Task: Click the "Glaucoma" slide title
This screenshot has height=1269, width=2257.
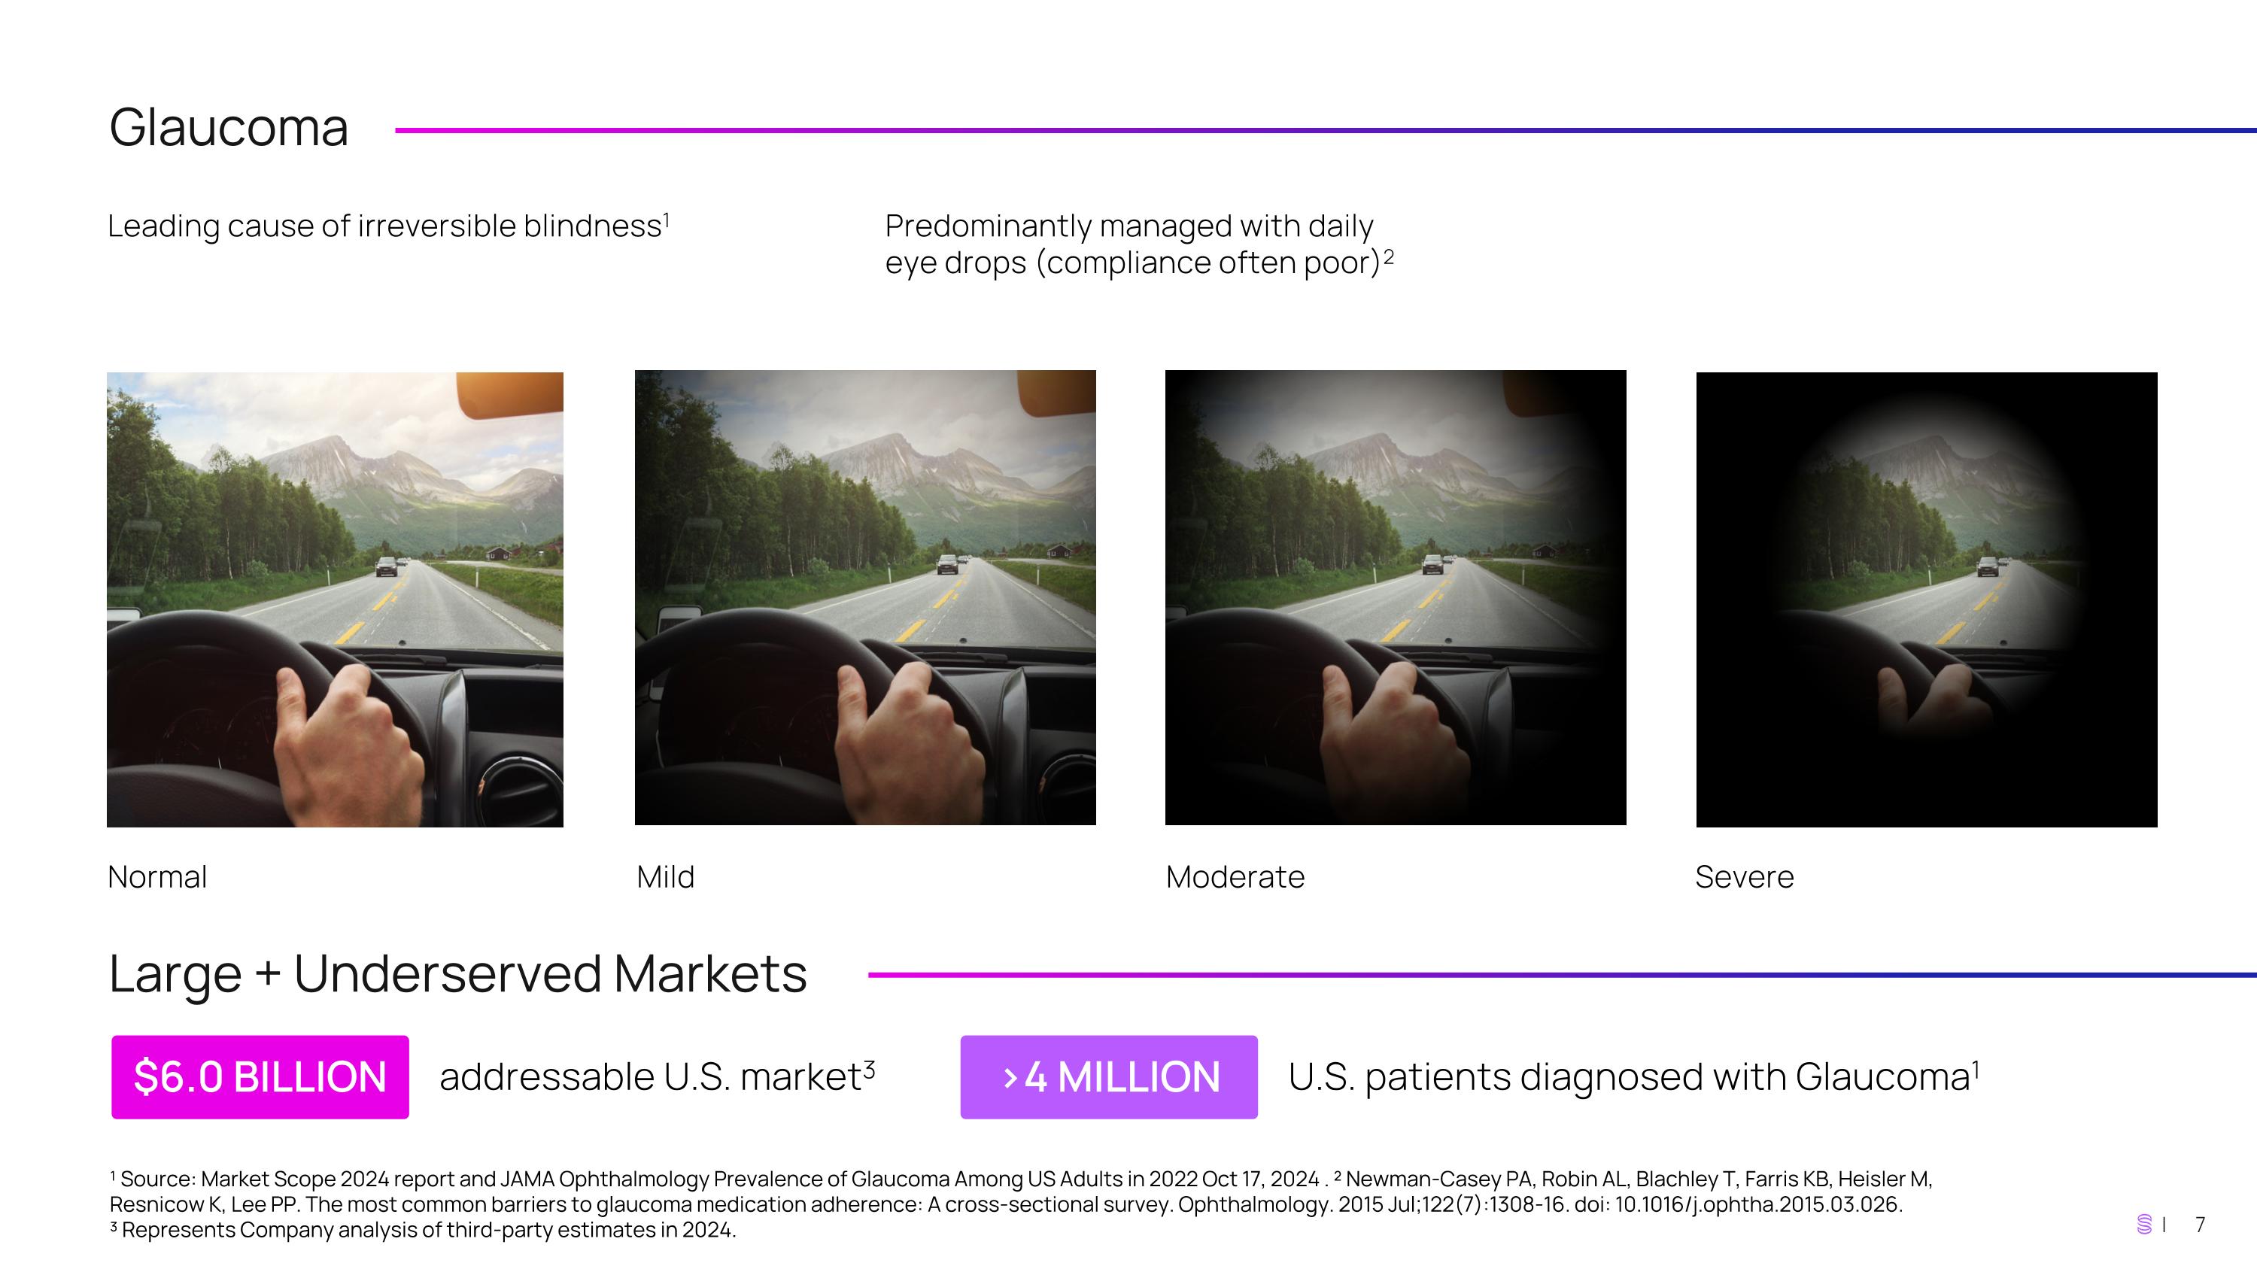Action: click(229, 128)
